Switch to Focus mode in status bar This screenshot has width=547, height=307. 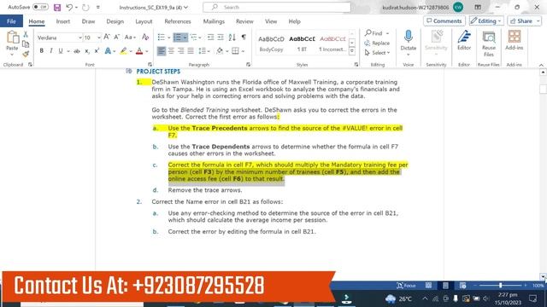(x=406, y=286)
